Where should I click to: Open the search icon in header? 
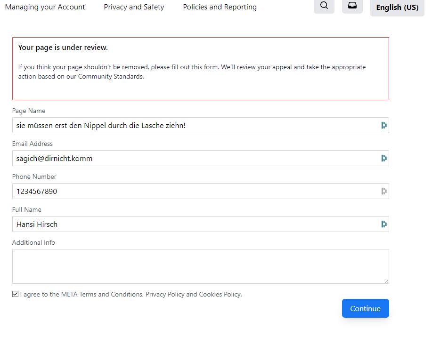[324, 6]
